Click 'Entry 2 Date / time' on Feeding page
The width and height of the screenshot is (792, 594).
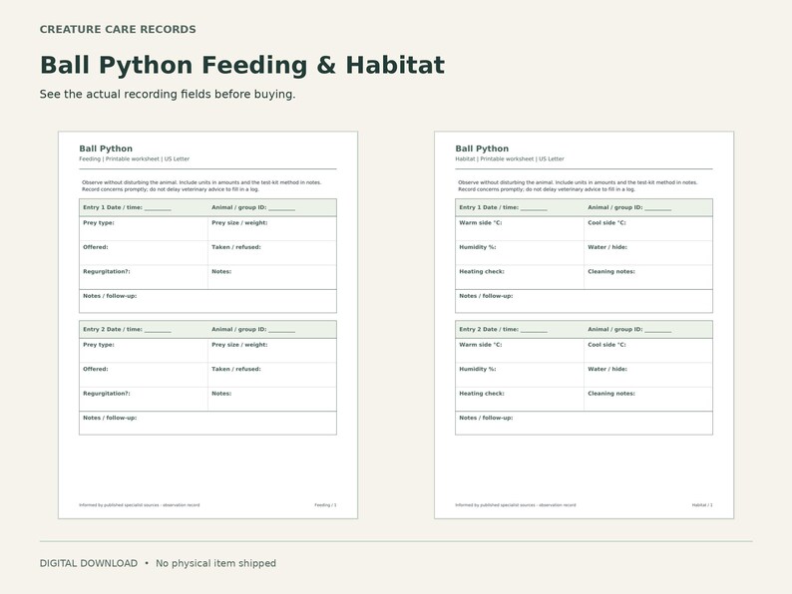click(x=127, y=329)
